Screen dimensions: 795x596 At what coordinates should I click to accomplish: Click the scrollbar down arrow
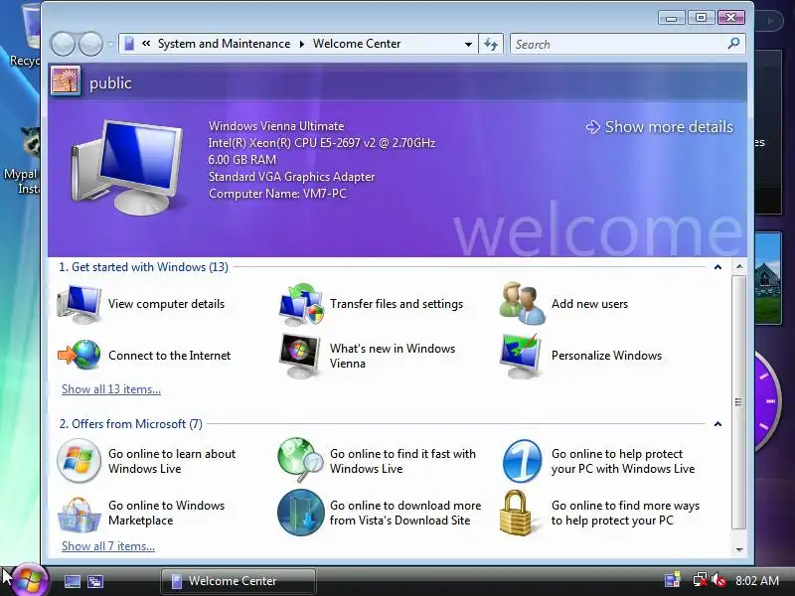739,549
